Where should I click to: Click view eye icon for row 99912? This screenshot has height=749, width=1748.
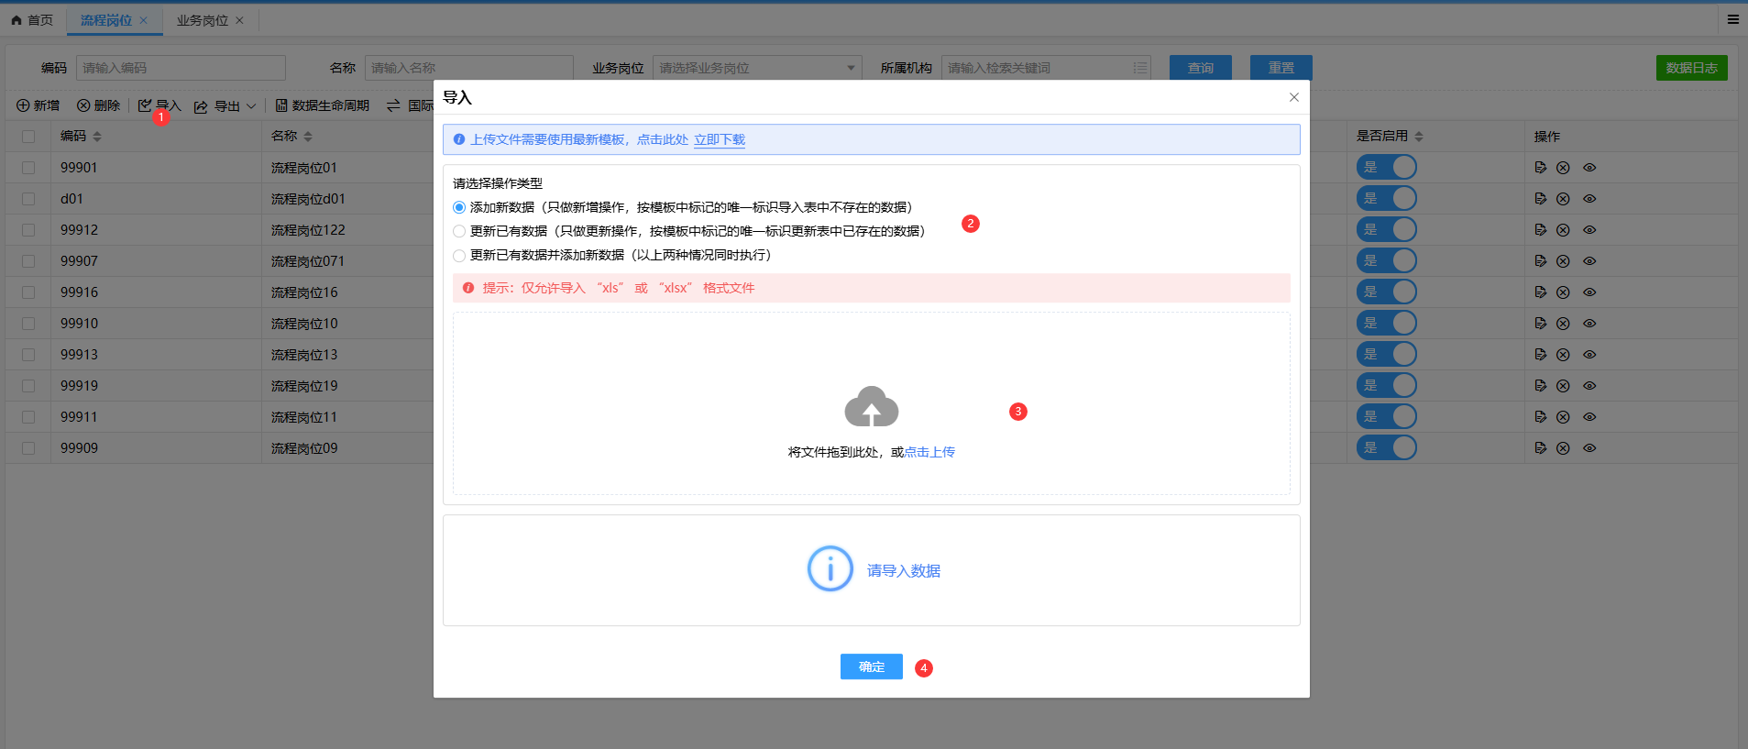click(1589, 230)
